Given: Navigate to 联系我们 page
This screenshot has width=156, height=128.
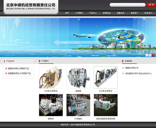Looking at the screenshot, I should pos(148,13).
